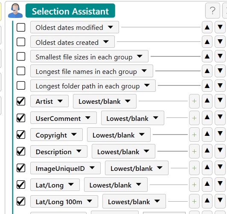227x214 pixels.
Task: Open Lowest/blank dropdown next to Artist
Action: coord(105,101)
